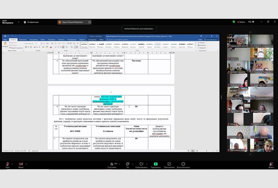The width and height of the screenshot is (278, 188).
Task: Open the More options menu
Action: [x=183, y=164]
